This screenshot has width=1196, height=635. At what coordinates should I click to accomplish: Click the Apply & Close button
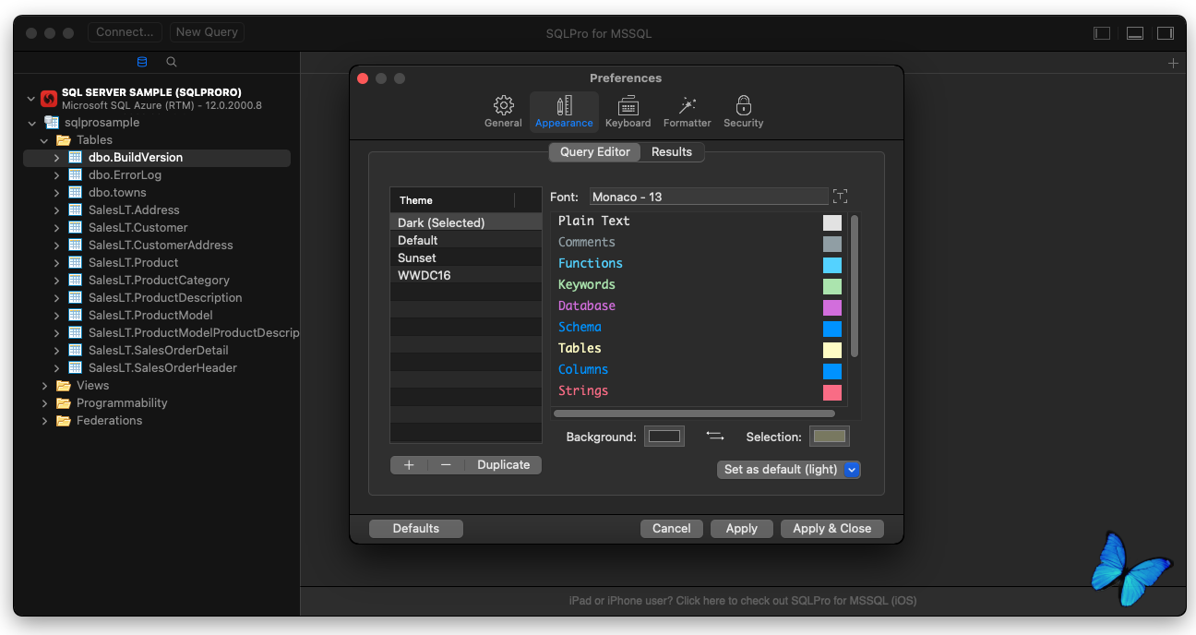pyautogui.click(x=832, y=529)
